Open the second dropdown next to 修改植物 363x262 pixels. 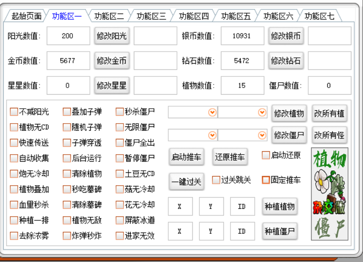coord(261,112)
